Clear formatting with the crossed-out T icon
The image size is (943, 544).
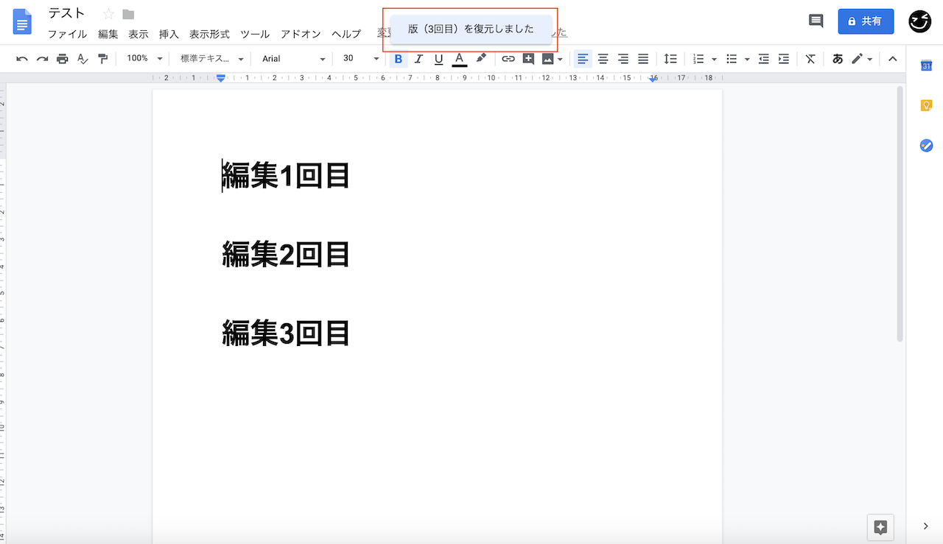(x=810, y=59)
